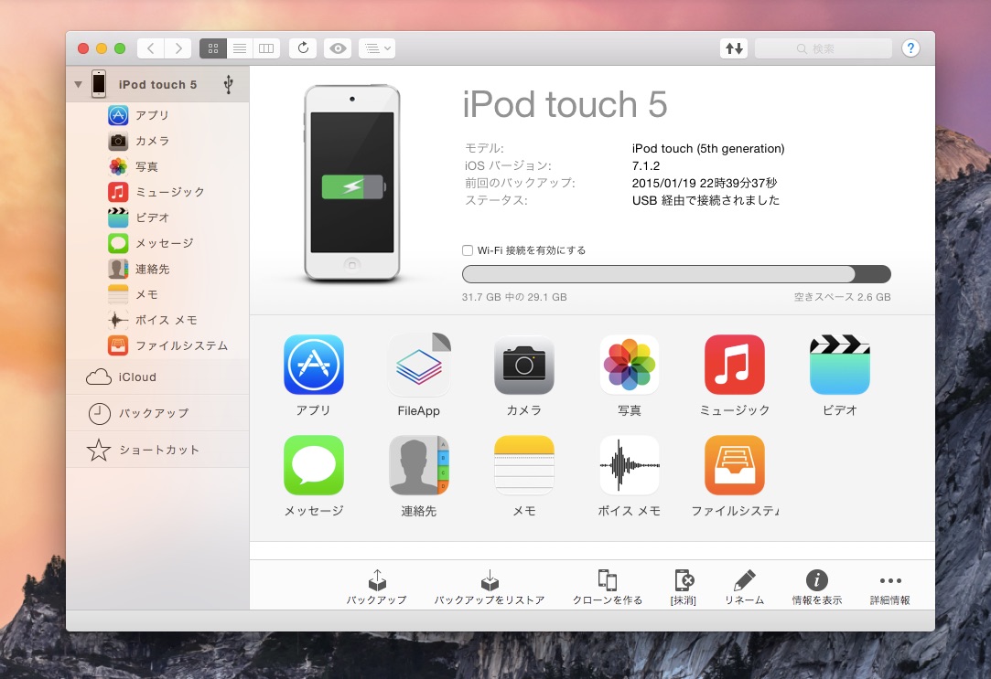Click the [抹消] erase device button
This screenshot has width=991, height=679.
[x=684, y=587]
